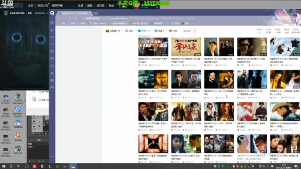This screenshot has width=301, height=169.
Task: Toggle the lower checkbox in white dialog
Action: point(40,100)
